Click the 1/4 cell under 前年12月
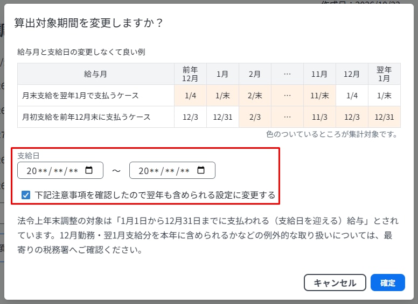 (190, 96)
